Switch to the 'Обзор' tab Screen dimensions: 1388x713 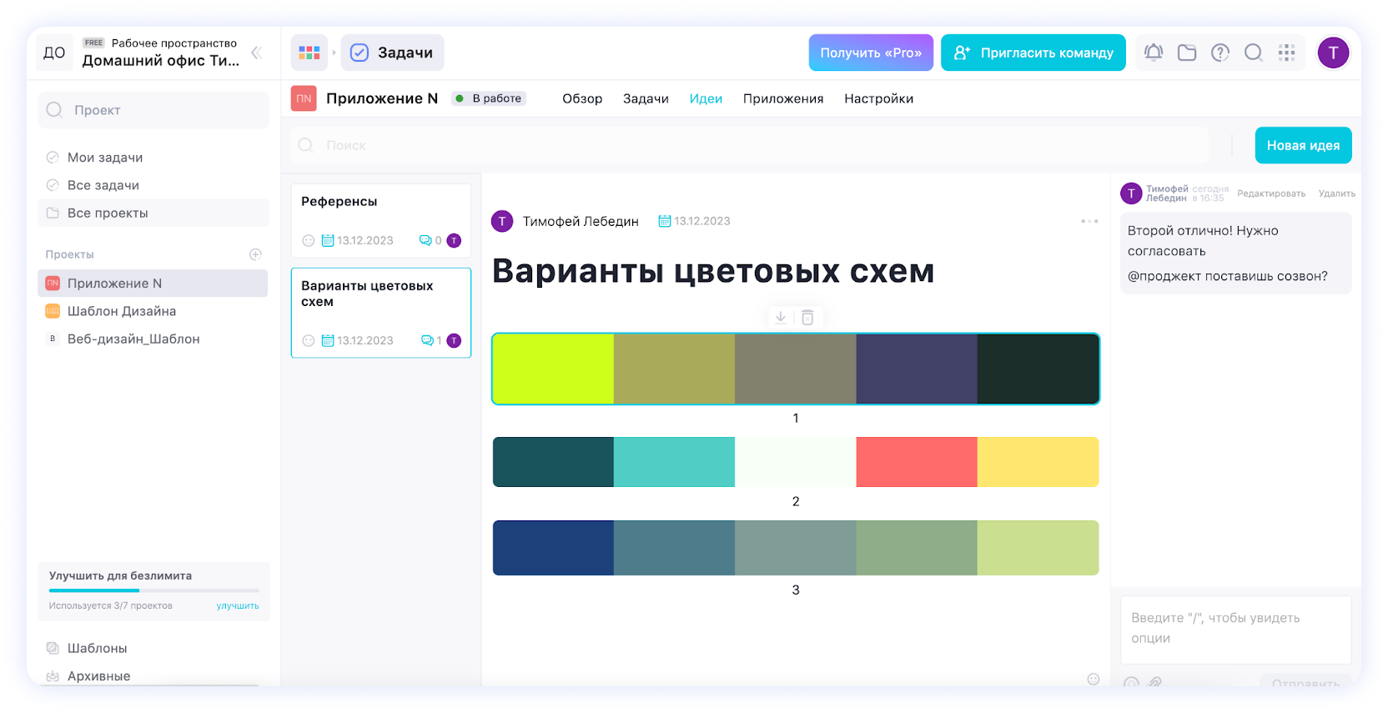(581, 98)
